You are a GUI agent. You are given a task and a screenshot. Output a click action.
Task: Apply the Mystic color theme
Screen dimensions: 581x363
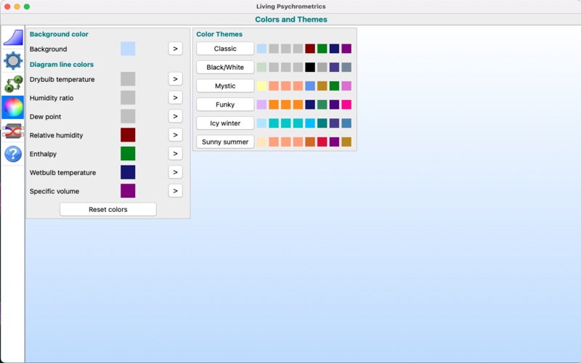[225, 86]
